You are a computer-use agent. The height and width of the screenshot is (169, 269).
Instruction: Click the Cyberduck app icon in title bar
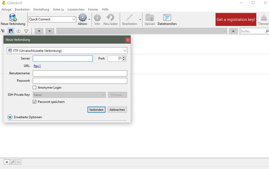(x=4, y=3)
